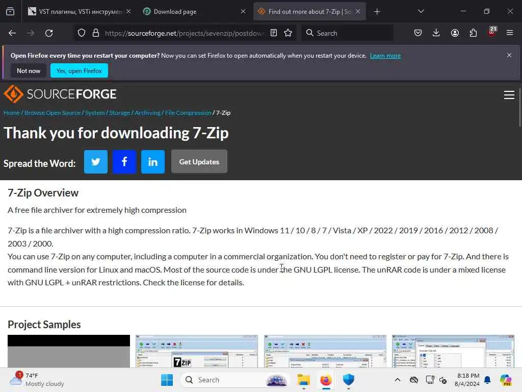Share on Twitter
This screenshot has width=522, height=392.
click(96, 162)
